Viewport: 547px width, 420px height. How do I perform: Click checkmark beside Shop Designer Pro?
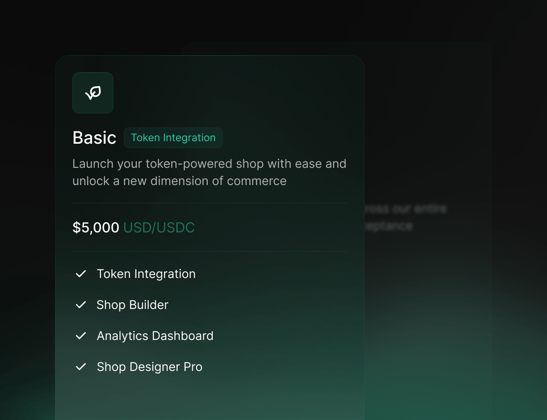pyautogui.click(x=81, y=367)
